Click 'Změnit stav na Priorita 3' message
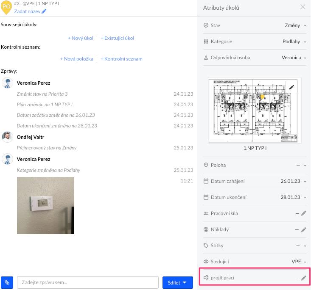Viewport: 311px width, 290px height. coord(42,94)
